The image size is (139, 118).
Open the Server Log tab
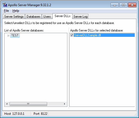coord(80,17)
